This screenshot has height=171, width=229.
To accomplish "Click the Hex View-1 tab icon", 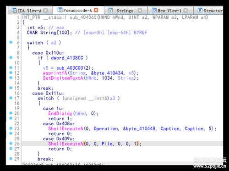I will tap(154, 10).
